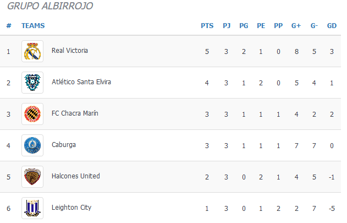
Task: Open the Caburga team link
Action: 64,145
